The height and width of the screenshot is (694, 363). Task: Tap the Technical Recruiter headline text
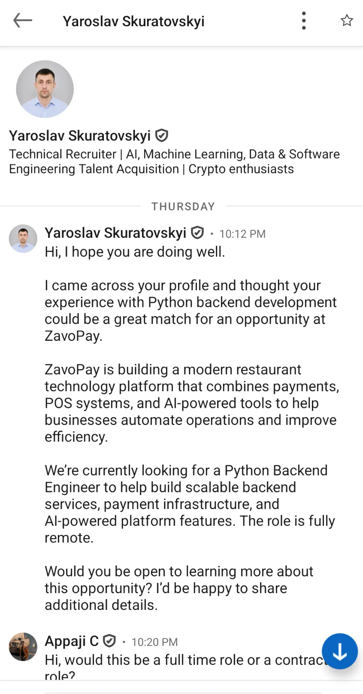tap(174, 161)
